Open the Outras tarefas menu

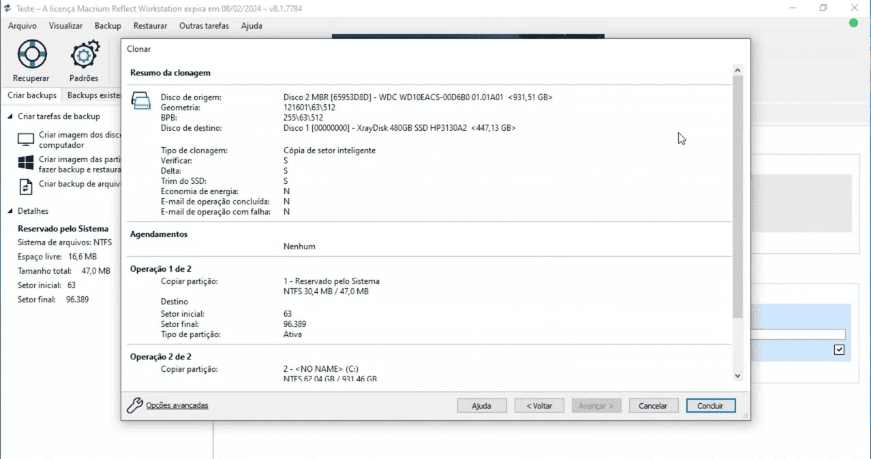[x=204, y=26]
